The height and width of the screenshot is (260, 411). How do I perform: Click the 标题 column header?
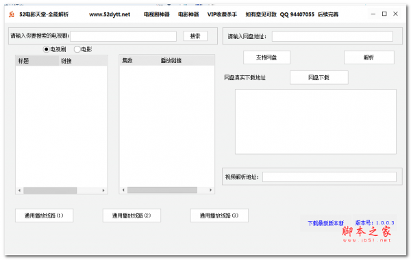pos(37,61)
